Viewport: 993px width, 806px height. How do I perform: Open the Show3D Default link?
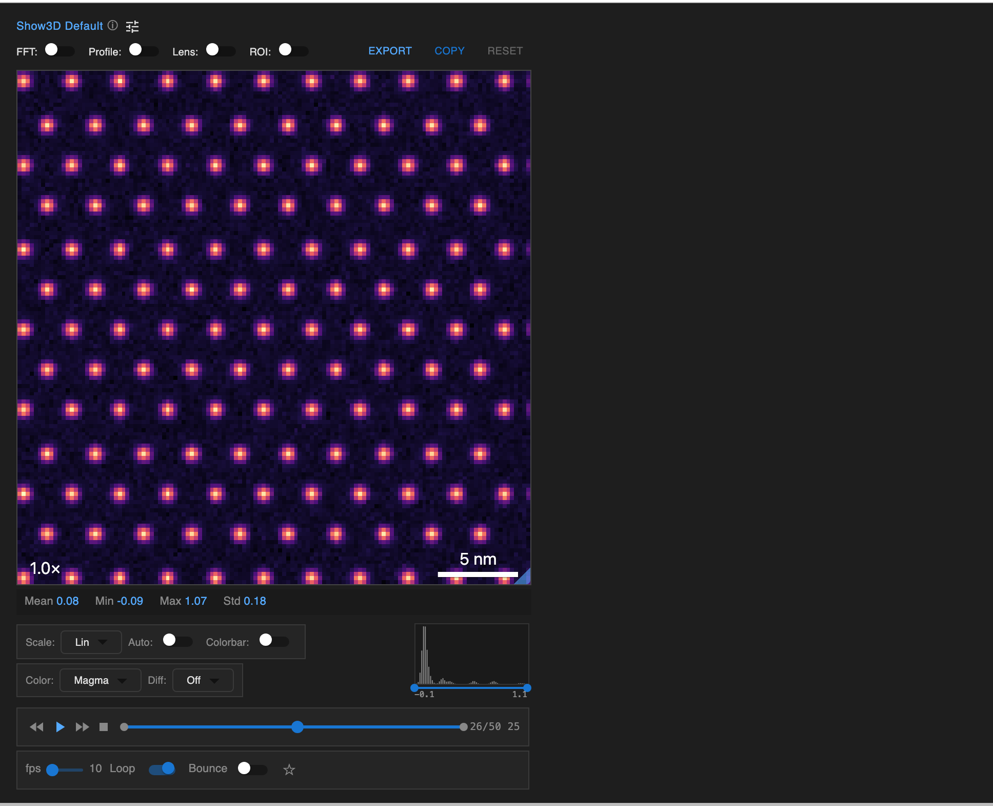coord(59,26)
